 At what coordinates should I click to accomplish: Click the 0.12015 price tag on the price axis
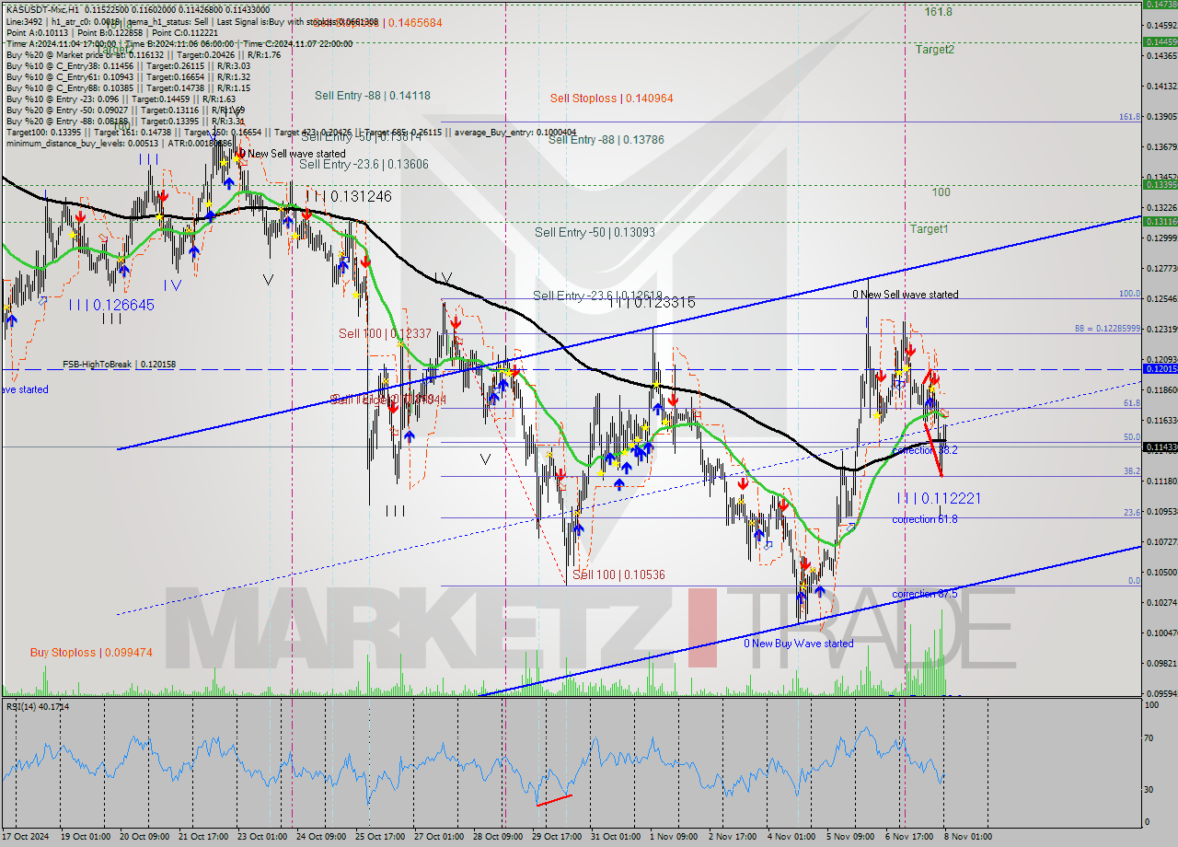1159,368
